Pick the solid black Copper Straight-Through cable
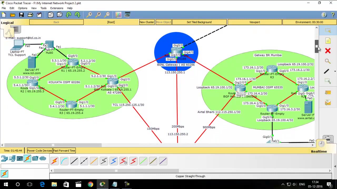This screenshot has height=189, width=337. click(74, 161)
